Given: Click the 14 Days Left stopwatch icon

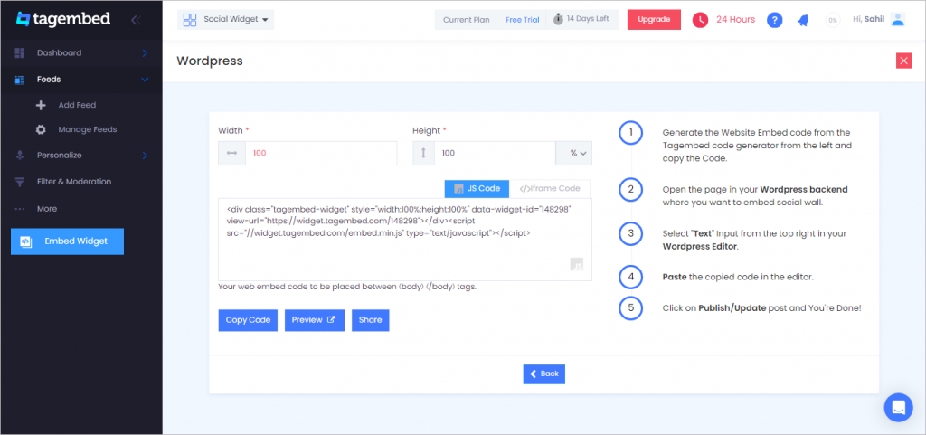Looking at the screenshot, I should [558, 19].
